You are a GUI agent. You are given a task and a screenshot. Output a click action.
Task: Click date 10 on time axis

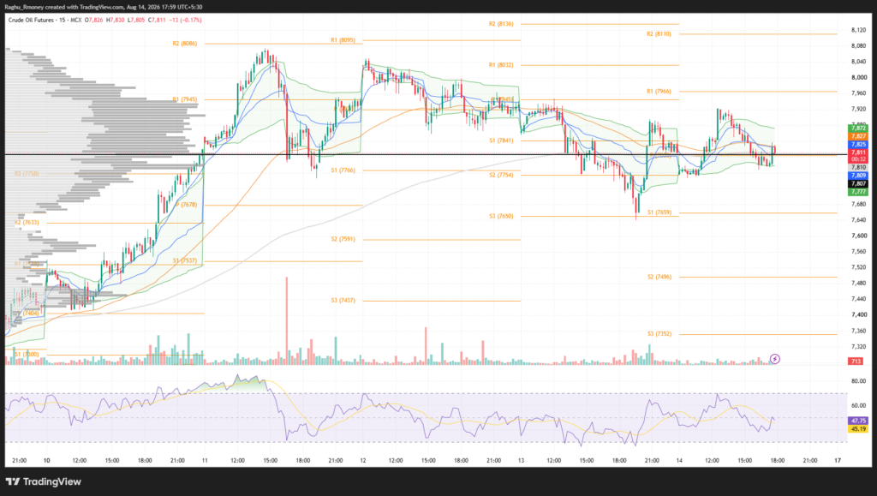[46, 461]
